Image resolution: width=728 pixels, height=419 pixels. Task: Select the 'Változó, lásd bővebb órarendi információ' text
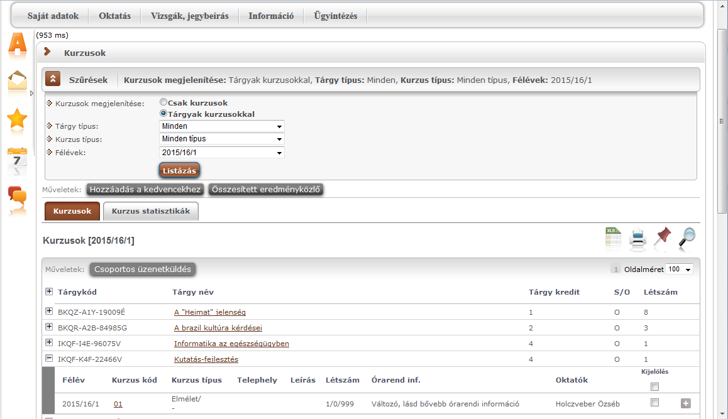point(445,404)
